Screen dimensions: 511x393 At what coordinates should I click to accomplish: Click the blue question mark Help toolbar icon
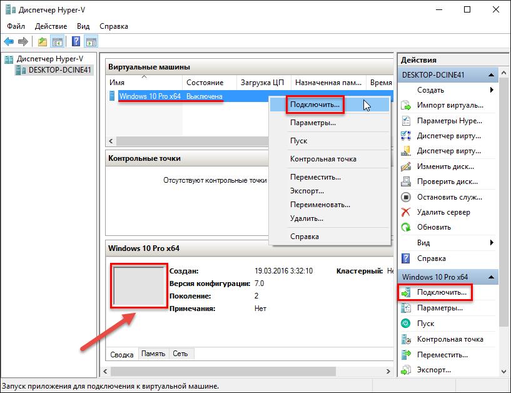(x=76, y=42)
